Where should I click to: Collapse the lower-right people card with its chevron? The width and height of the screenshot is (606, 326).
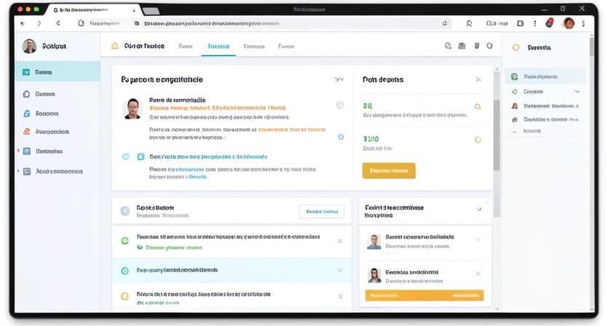coord(479,209)
